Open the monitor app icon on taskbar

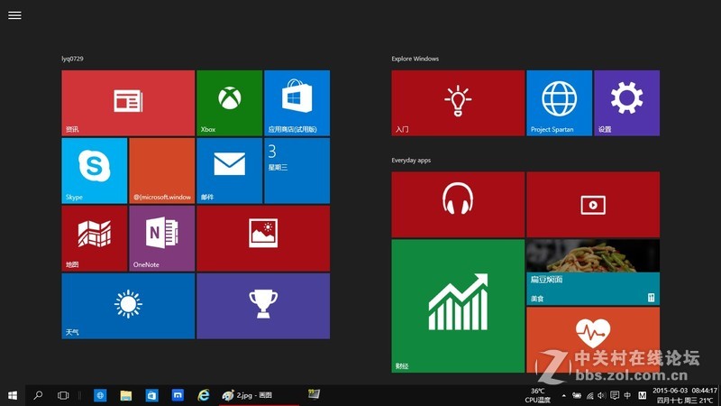coord(314,394)
